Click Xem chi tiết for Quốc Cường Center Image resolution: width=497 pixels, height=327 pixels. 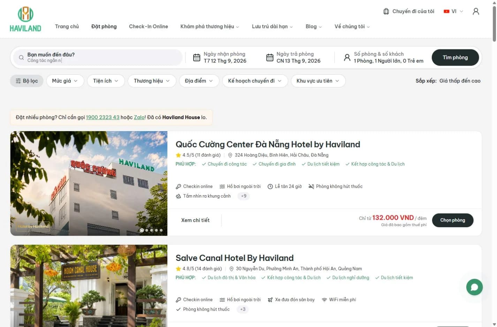tap(195, 220)
